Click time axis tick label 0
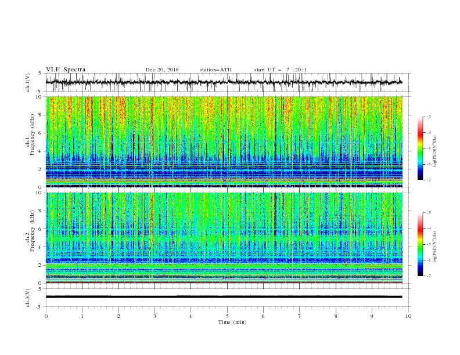Screen dimensions: 460x355 click(46, 316)
